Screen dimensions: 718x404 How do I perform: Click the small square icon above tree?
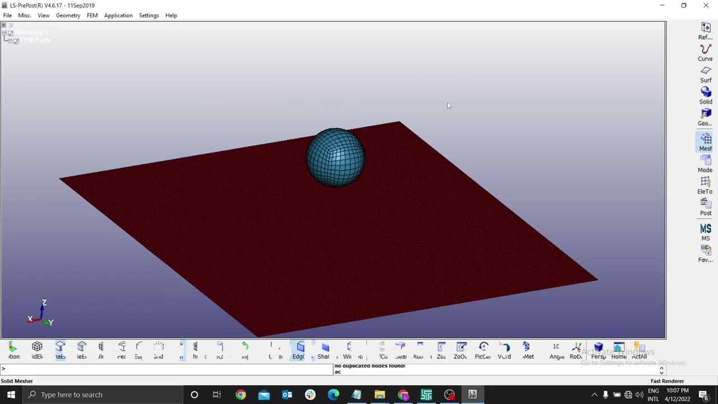[4, 26]
